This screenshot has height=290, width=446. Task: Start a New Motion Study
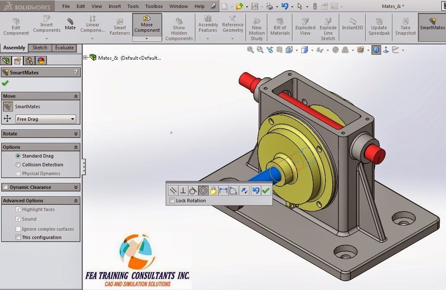pyautogui.click(x=256, y=29)
